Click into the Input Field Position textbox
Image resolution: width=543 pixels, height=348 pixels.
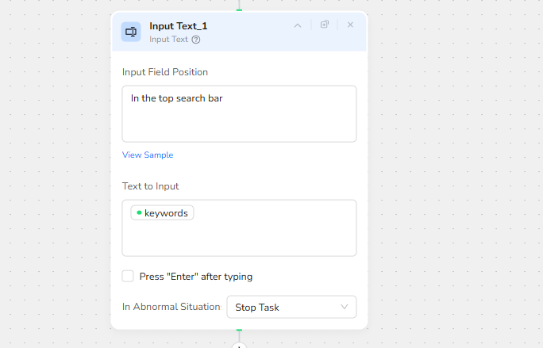coord(239,123)
